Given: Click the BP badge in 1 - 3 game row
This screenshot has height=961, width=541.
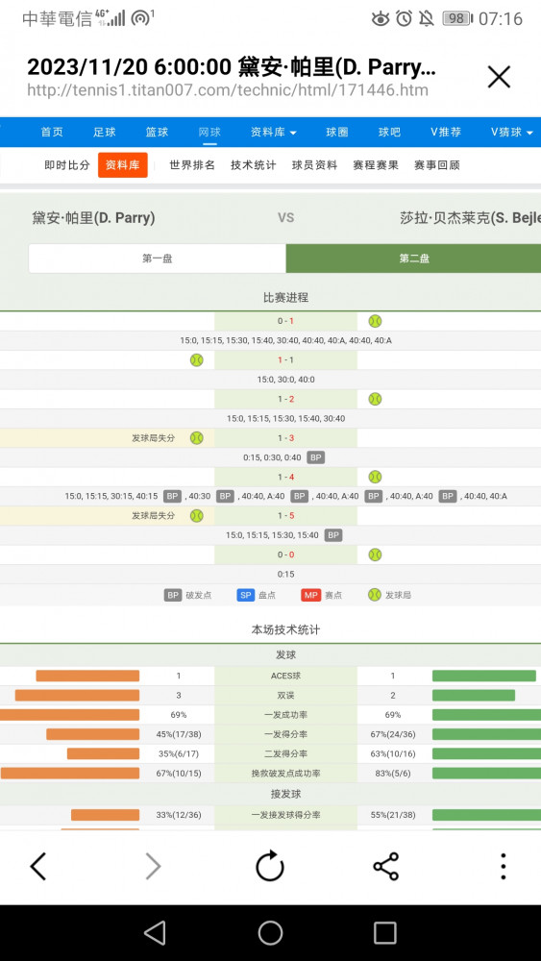Looking at the screenshot, I should (315, 457).
